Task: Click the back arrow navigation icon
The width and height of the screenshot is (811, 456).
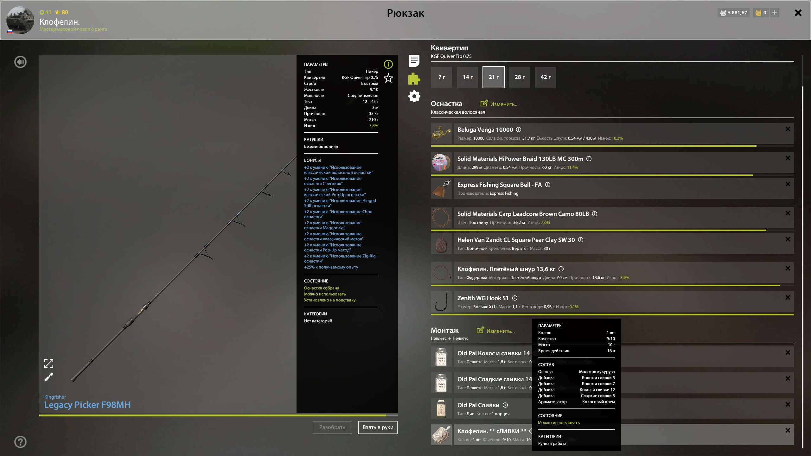Action: 21,62
